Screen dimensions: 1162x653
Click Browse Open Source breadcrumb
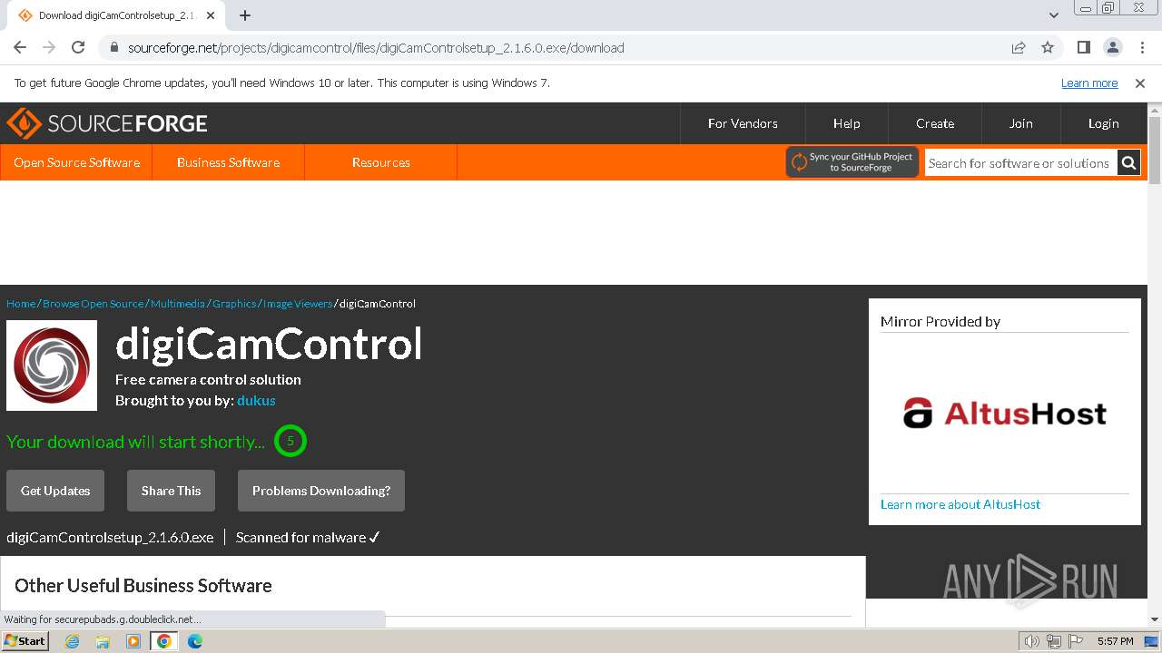(93, 304)
